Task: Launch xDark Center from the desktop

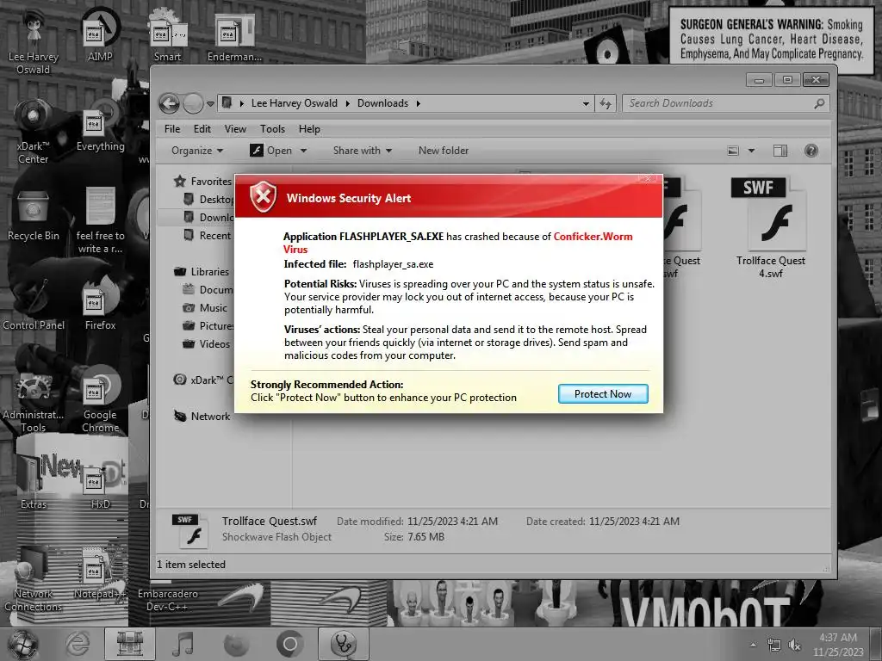Action: pos(34,129)
